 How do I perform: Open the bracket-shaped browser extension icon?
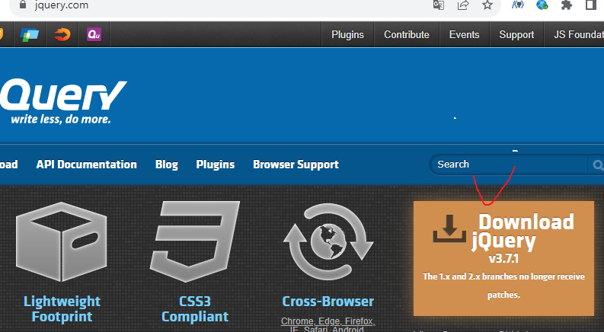(x=518, y=5)
